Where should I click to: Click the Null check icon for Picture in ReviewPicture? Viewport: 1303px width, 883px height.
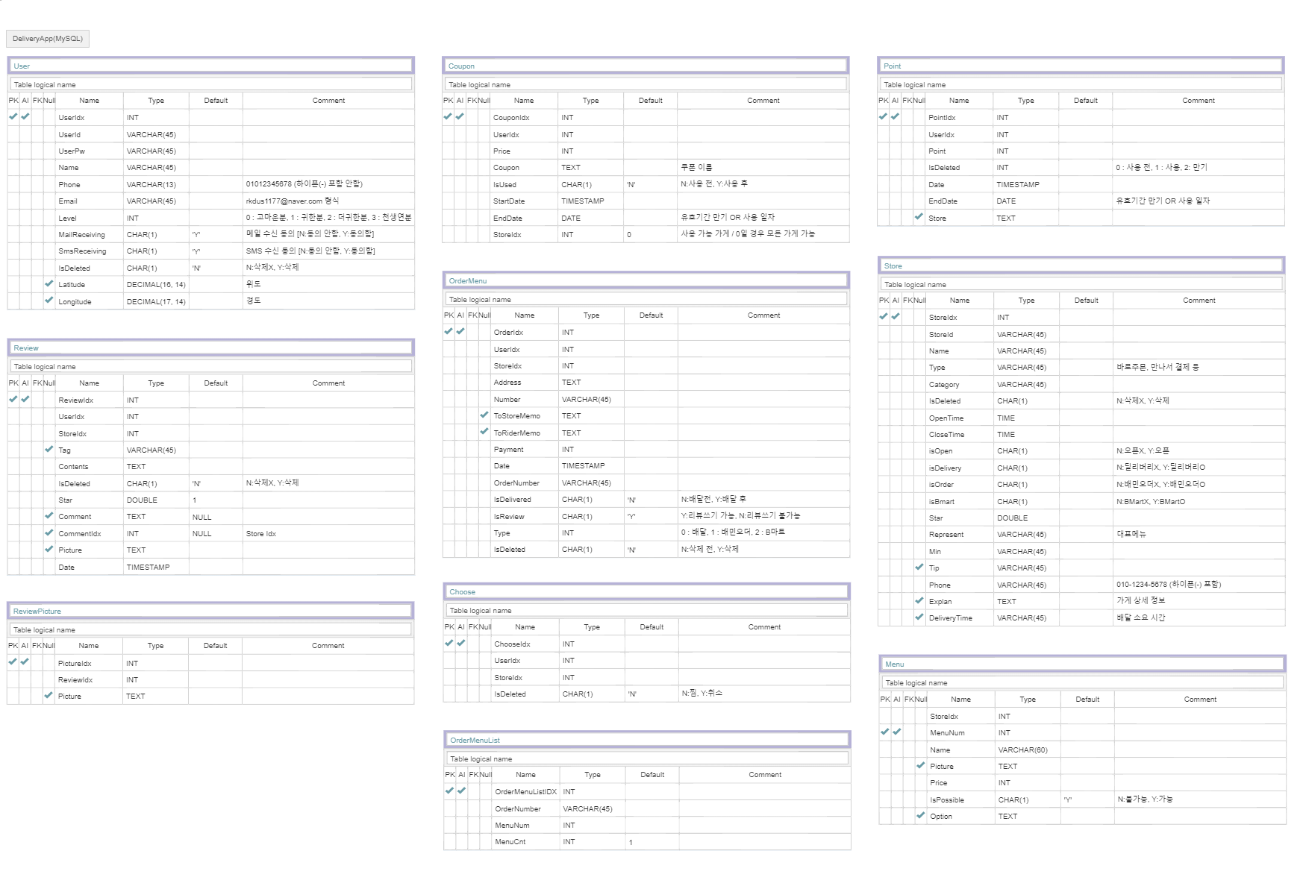point(49,695)
